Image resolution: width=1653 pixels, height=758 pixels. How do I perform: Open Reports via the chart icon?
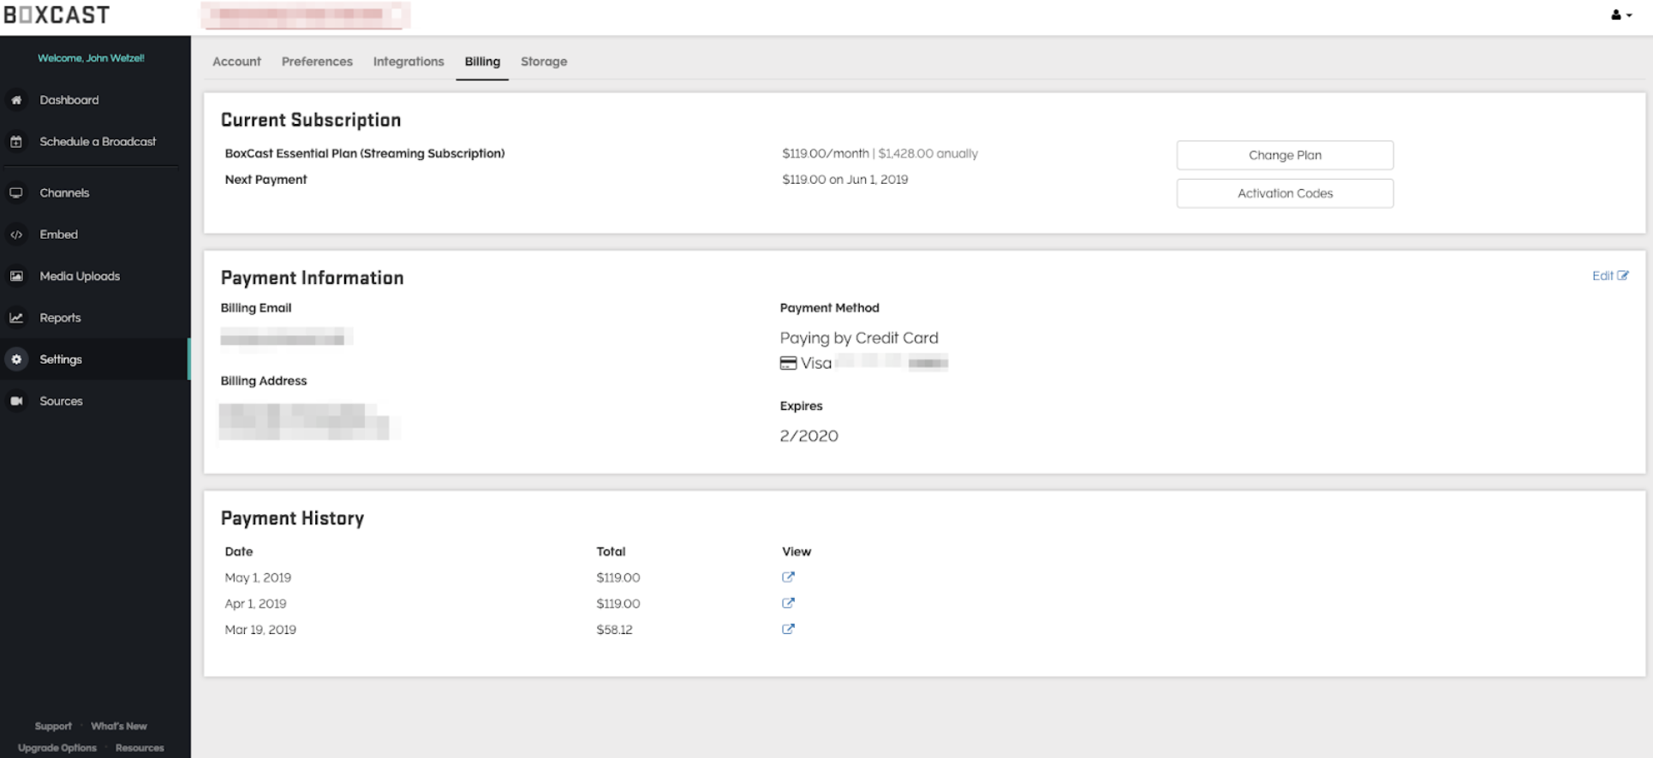click(16, 318)
